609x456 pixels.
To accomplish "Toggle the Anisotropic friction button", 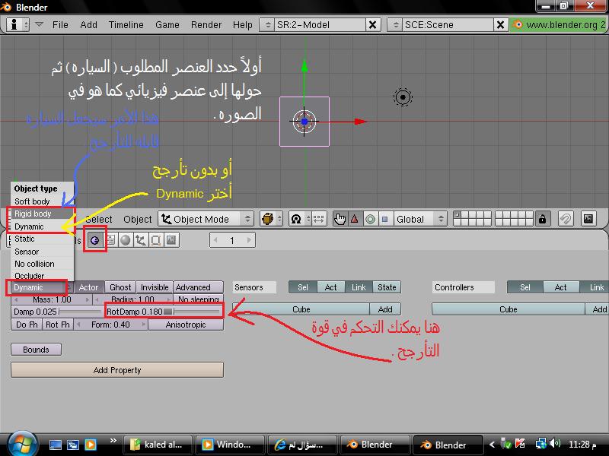I will pos(186,325).
